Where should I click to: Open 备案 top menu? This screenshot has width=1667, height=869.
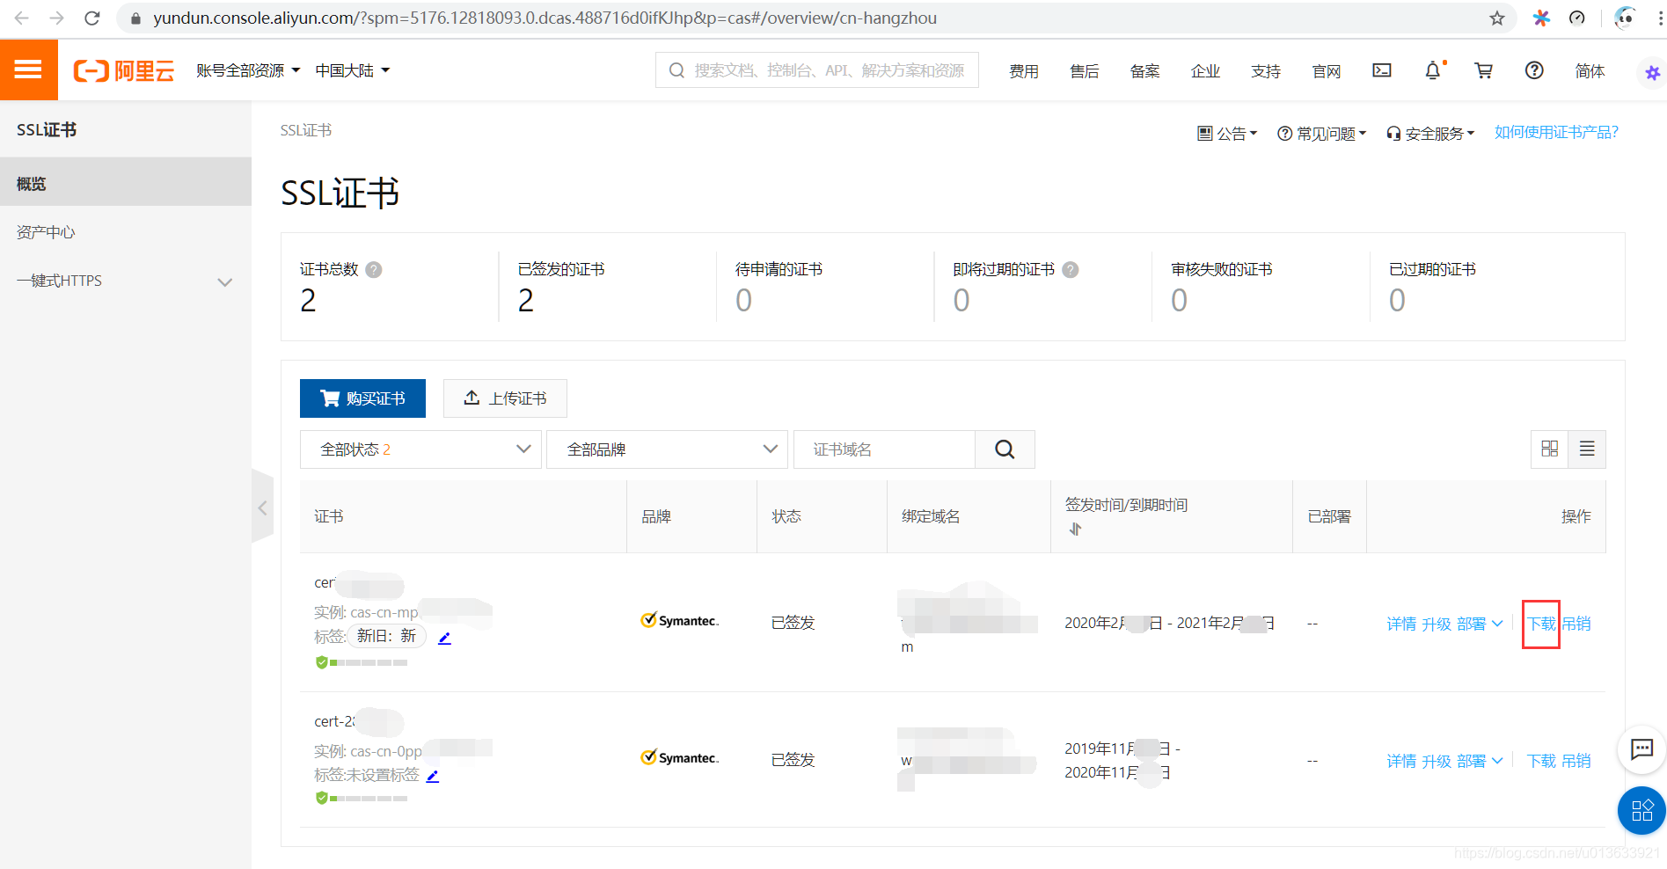click(1145, 71)
